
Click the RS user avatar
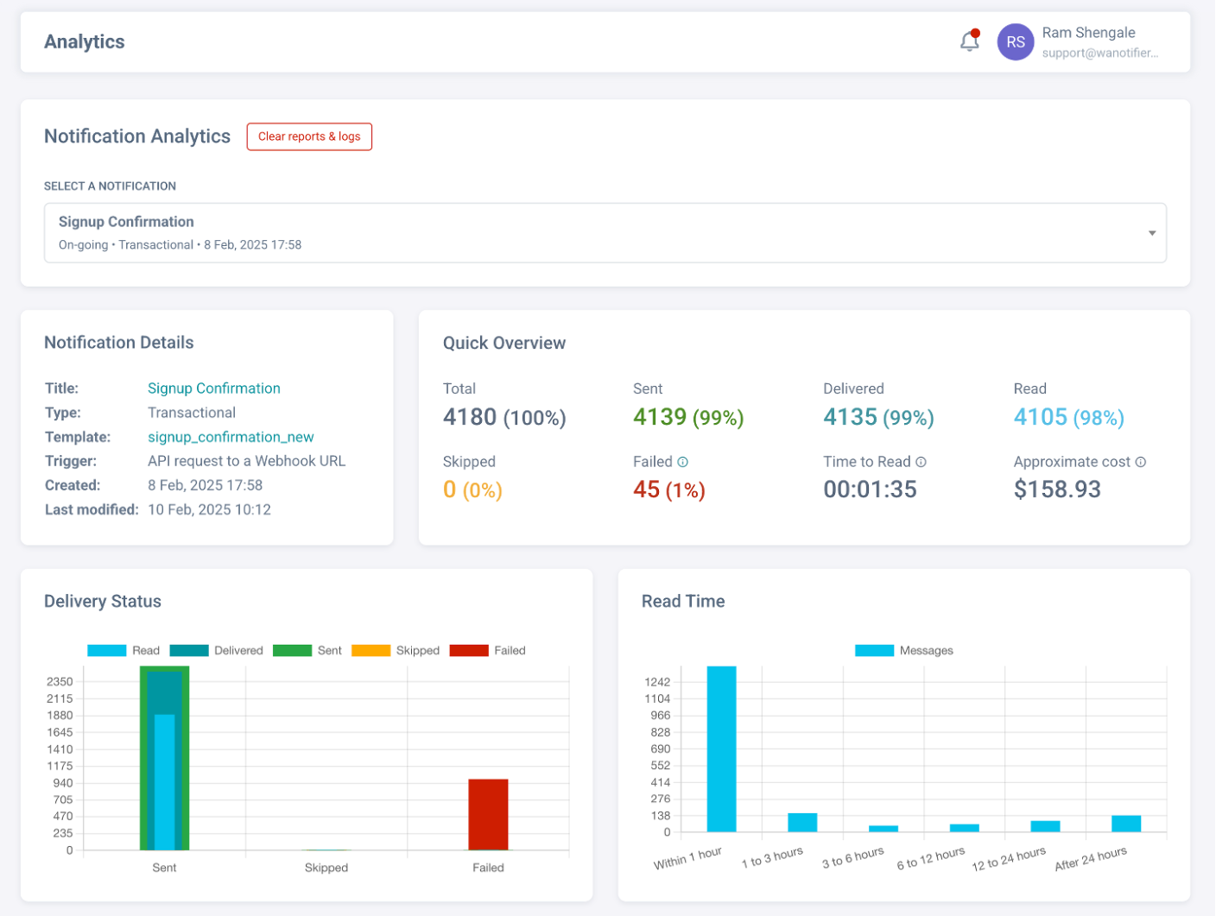coord(1015,42)
